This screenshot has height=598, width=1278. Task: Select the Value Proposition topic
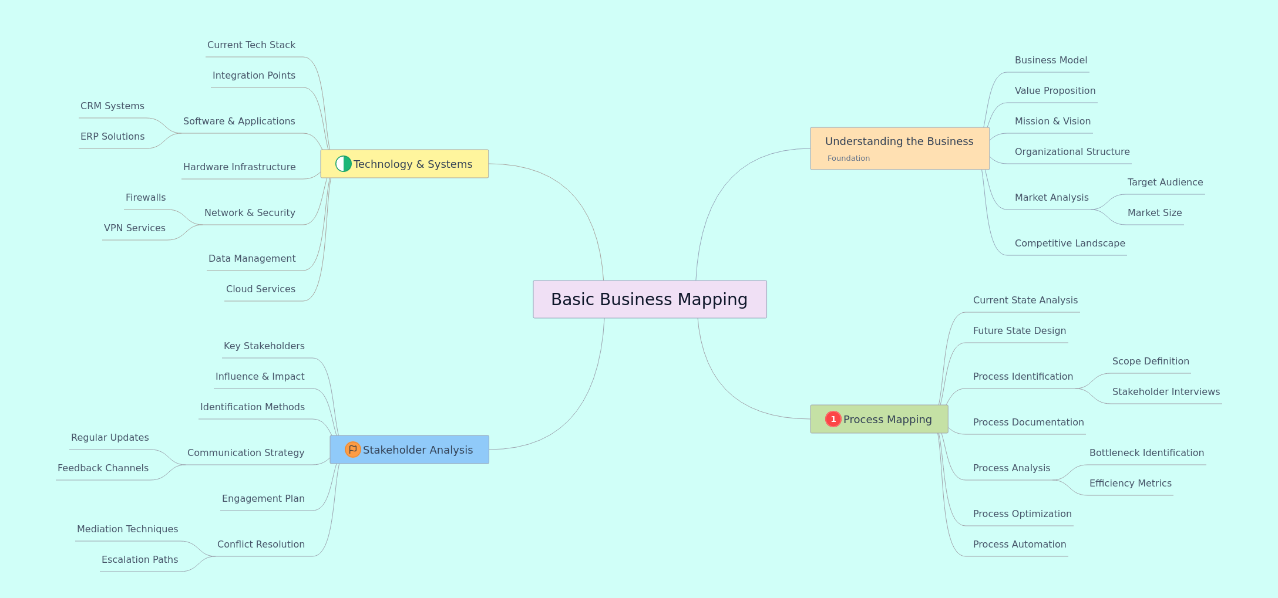point(1055,91)
